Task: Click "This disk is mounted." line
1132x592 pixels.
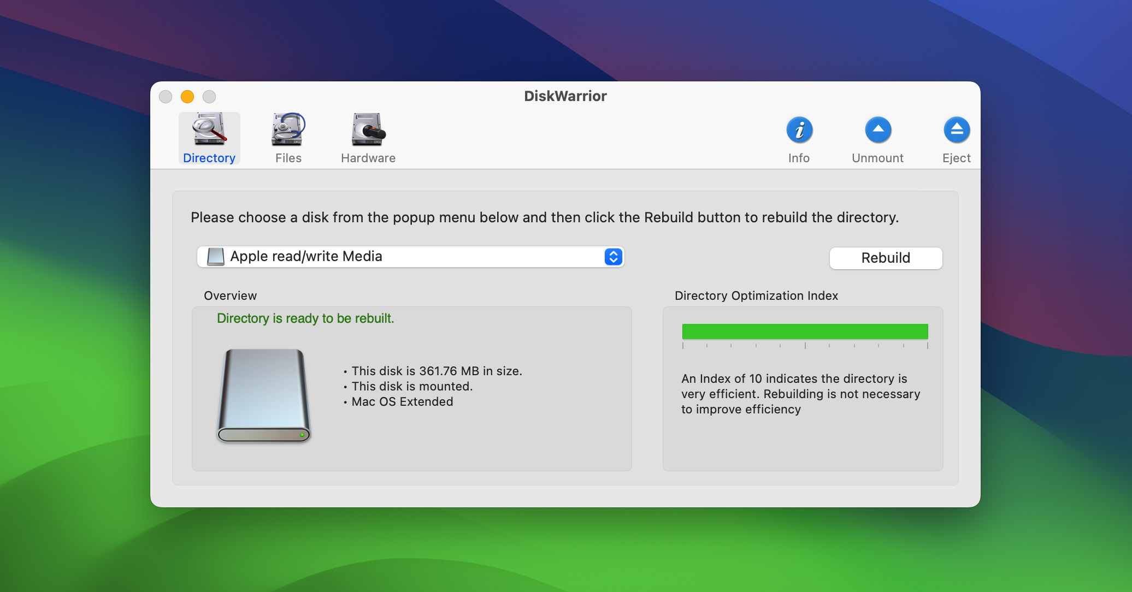Action: tap(412, 386)
